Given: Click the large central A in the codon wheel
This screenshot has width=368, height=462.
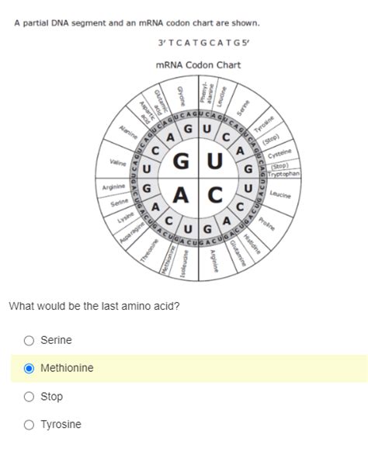Looking at the screenshot, I should pos(181,195).
